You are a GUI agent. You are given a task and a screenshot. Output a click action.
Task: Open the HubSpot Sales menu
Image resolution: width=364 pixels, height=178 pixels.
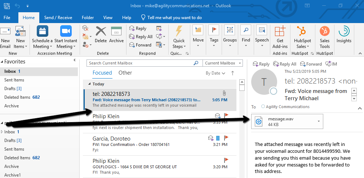pyautogui.click(x=302, y=37)
